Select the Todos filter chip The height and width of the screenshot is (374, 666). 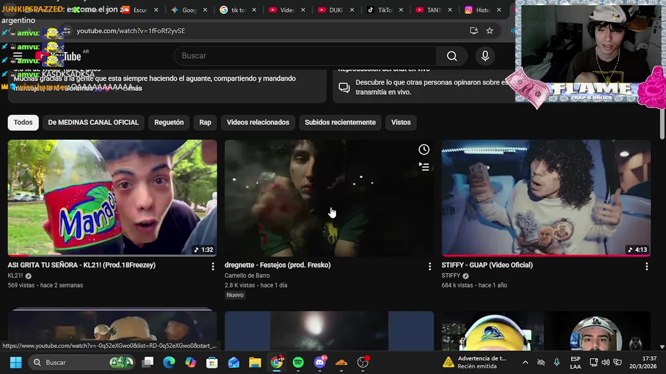pos(23,123)
